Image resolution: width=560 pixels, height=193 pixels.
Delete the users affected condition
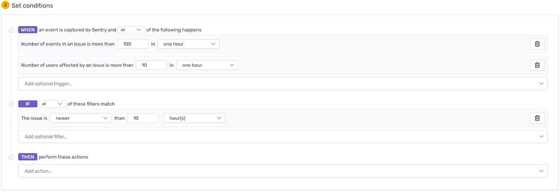point(537,65)
